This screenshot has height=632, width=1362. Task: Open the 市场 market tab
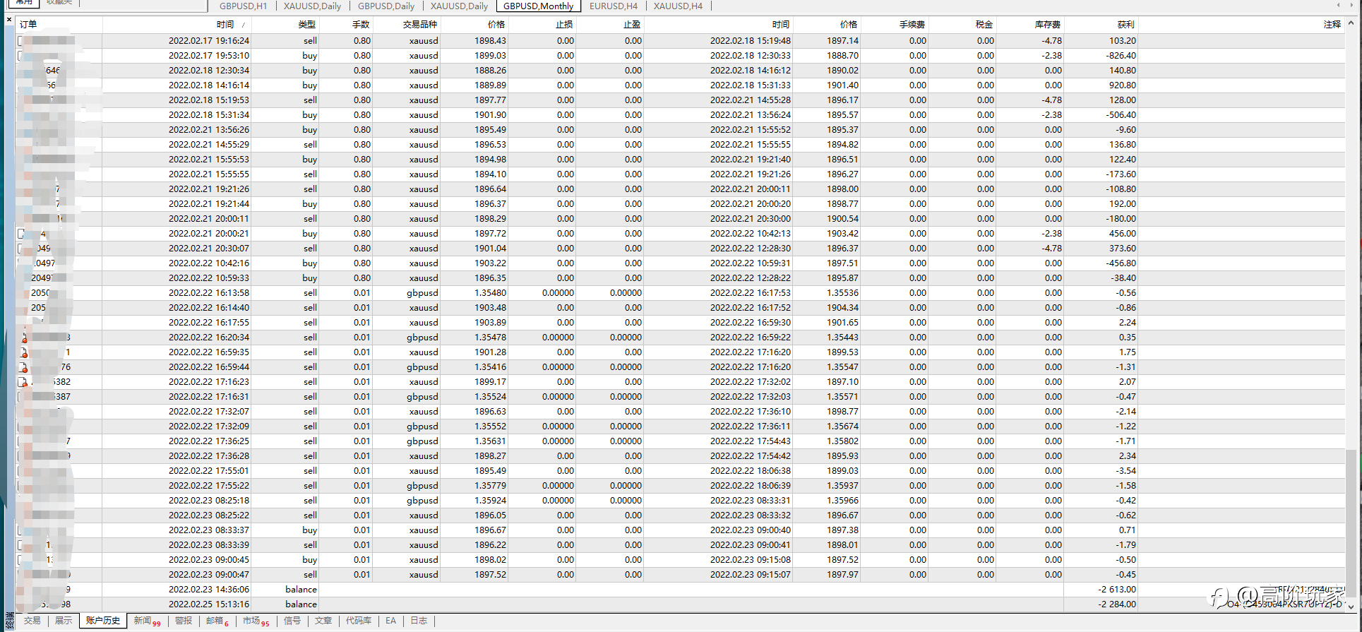click(x=256, y=621)
